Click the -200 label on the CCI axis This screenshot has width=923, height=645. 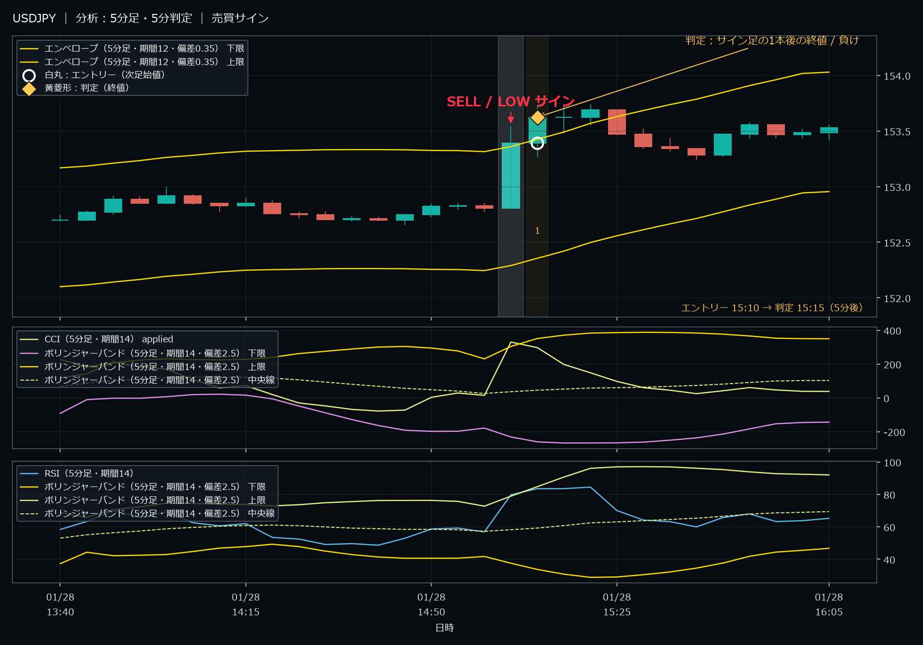tap(894, 432)
